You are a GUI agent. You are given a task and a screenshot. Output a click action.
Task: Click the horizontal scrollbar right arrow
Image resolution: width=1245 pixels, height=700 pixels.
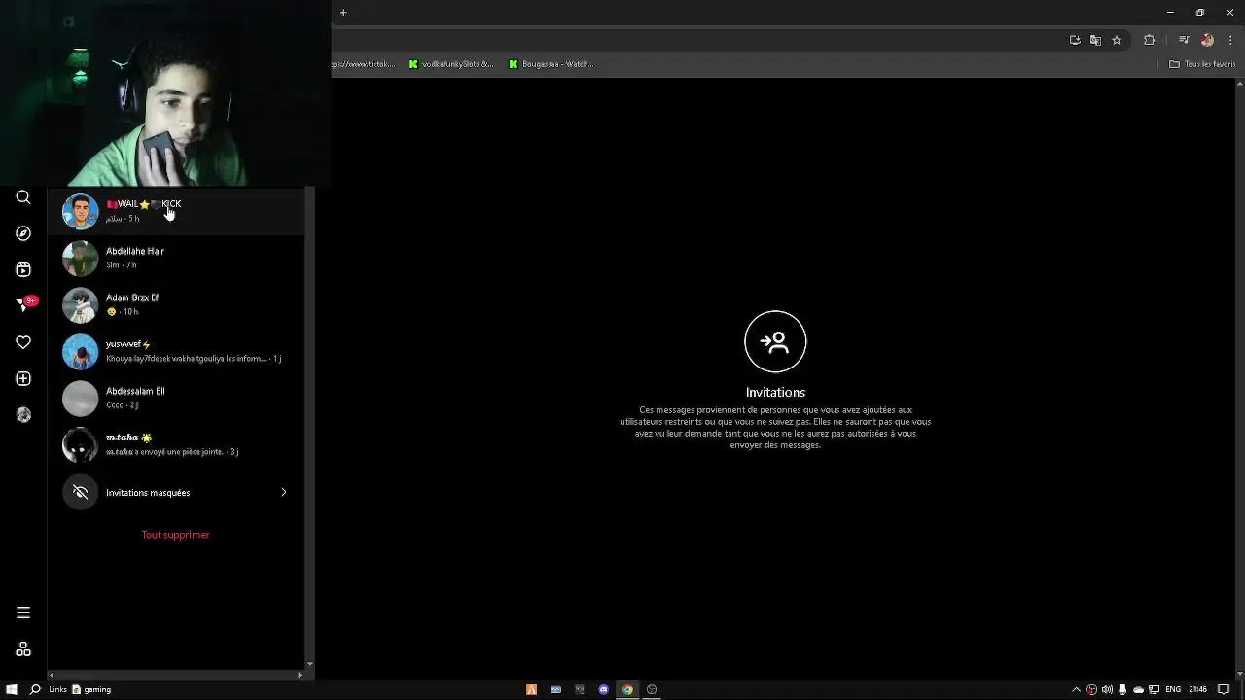click(300, 674)
